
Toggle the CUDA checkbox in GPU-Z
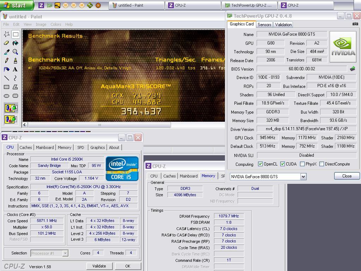coord(282,164)
